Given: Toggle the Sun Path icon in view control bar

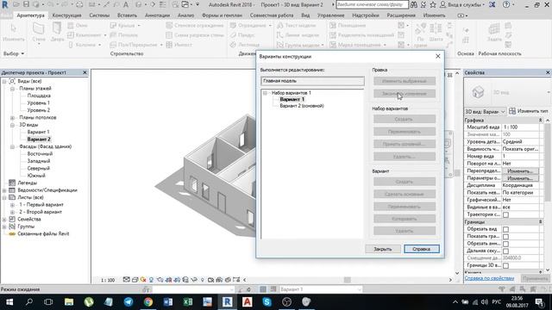Looking at the screenshot, I should 143,280.
